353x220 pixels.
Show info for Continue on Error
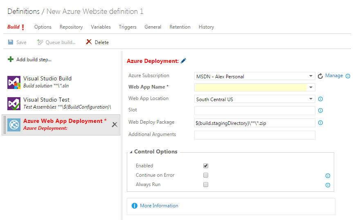[x=328, y=176]
